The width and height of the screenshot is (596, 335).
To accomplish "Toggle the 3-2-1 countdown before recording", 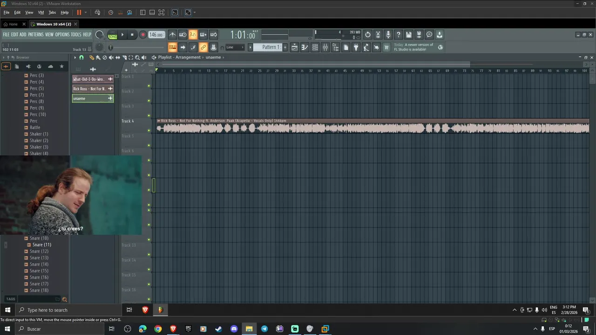I will tap(193, 34).
